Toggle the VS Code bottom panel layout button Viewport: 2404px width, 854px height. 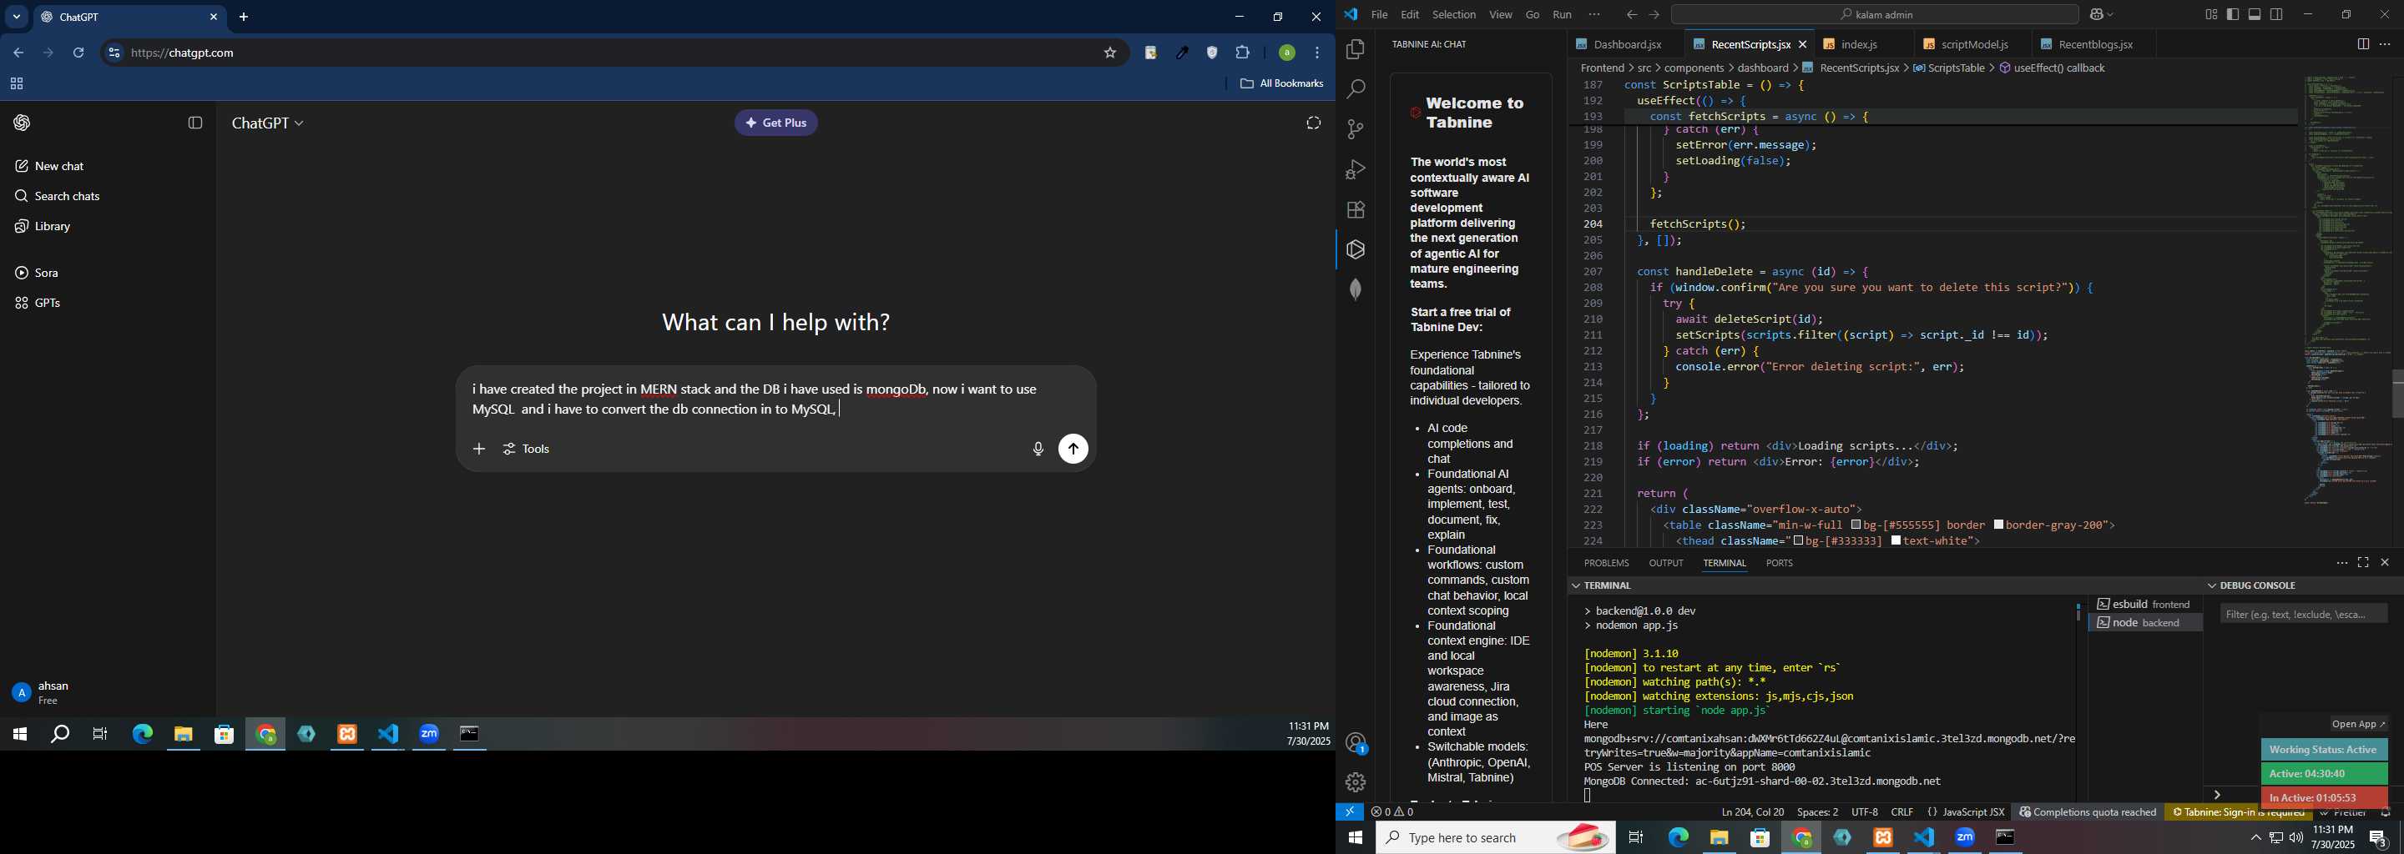point(2255,15)
